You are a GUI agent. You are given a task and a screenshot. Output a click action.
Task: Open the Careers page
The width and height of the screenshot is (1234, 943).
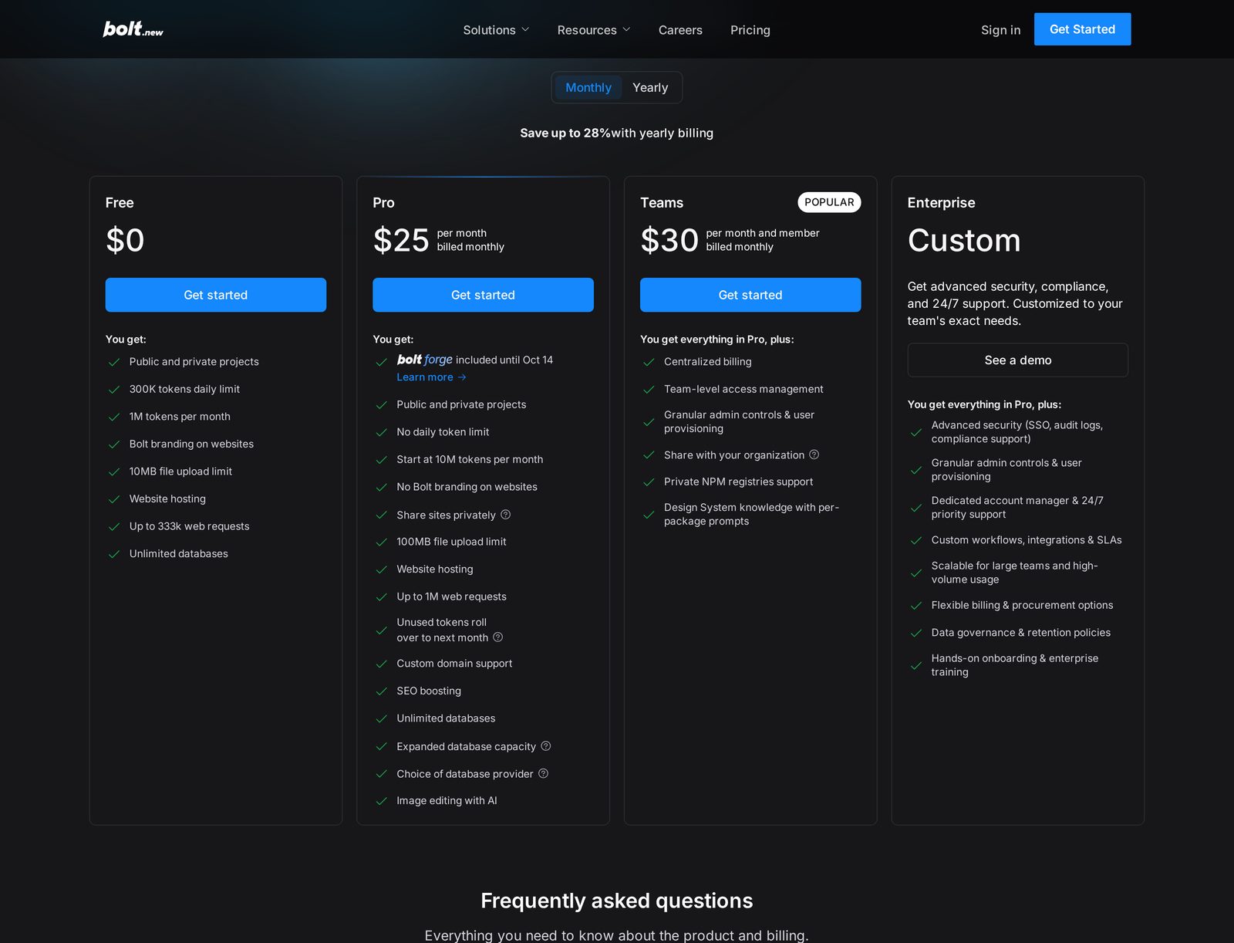coord(680,30)
